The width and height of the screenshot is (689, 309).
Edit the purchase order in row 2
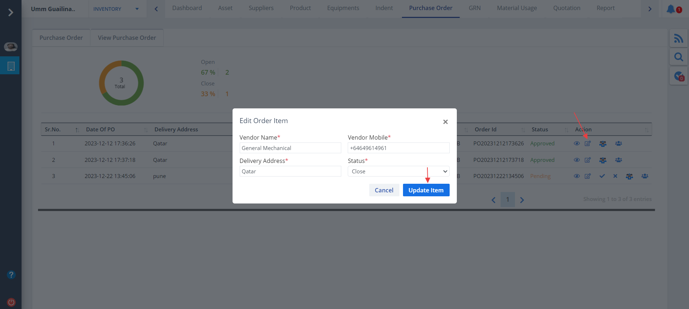(x=587, y=160)
